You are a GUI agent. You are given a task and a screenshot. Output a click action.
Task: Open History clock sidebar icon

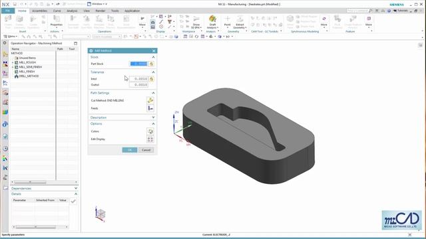5,149
